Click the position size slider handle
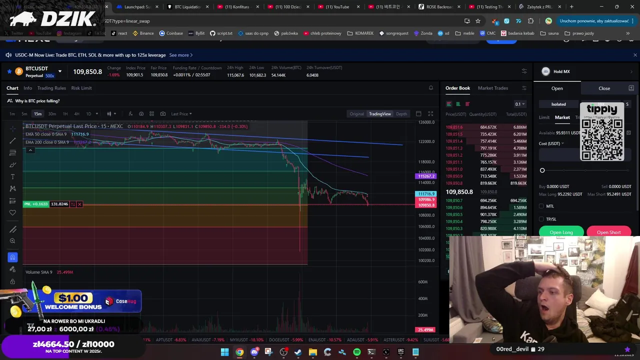Screen dimensions: 640x360 pyautogui.click(x=542, y=170)
